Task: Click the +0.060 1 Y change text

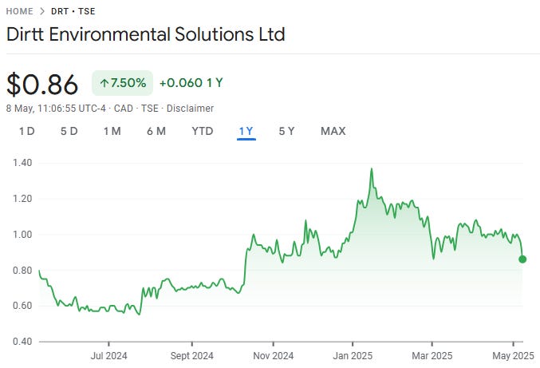Action: [x=191, y=83]
